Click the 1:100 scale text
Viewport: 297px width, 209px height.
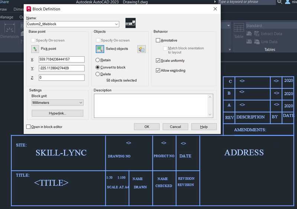[x=121, y=178]
